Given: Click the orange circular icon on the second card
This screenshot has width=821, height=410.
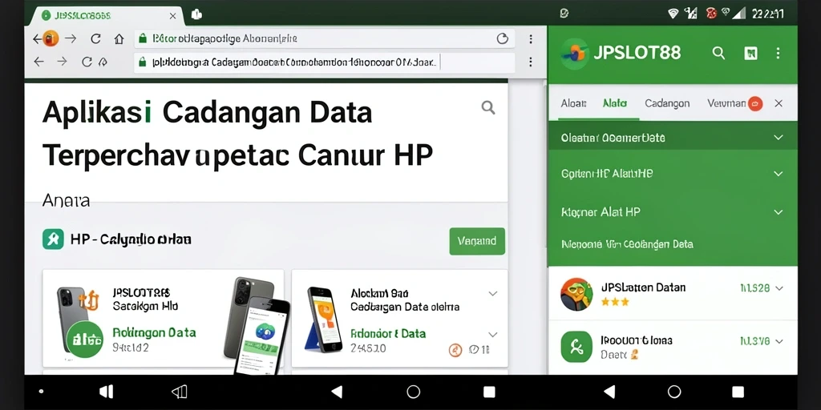Looking at the screenshot, I should [x=455, y=350].
